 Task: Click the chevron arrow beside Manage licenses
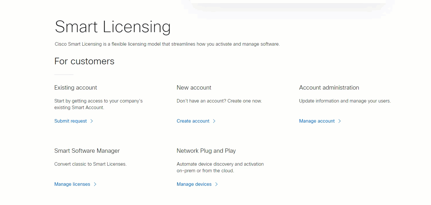pyautogui.click(x=95, y=184)
